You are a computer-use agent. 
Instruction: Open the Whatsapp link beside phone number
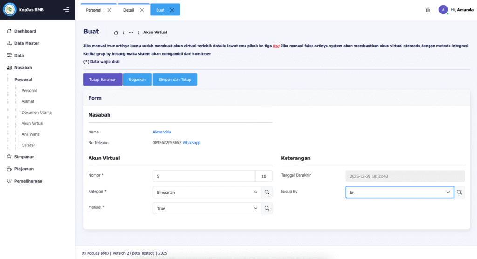point(191,143)
